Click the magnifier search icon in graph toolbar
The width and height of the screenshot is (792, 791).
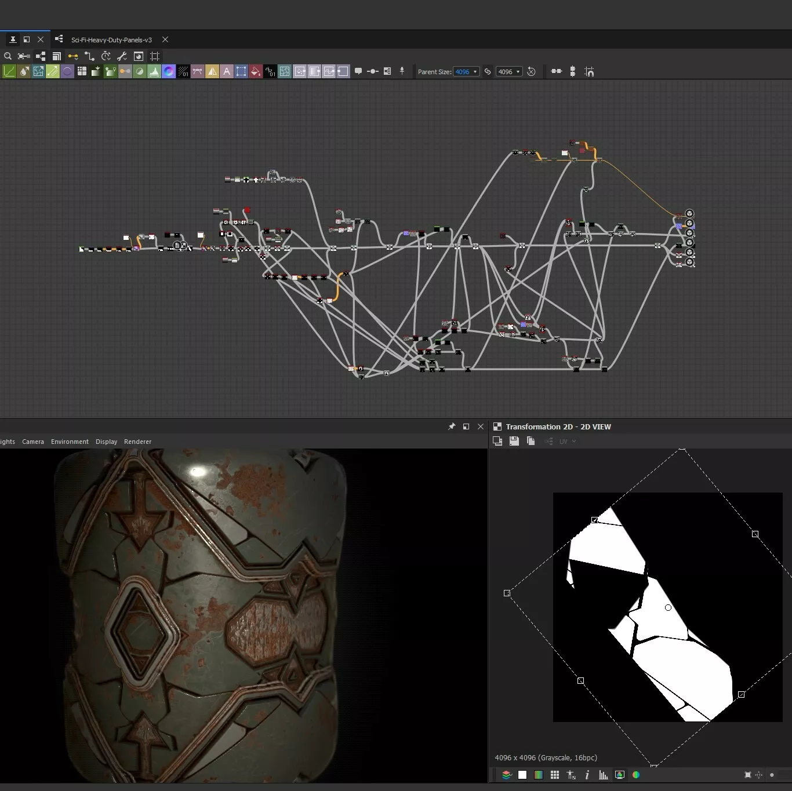8,56
